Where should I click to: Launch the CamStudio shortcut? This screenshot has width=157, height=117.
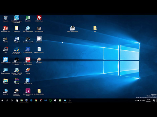(39, 39)
